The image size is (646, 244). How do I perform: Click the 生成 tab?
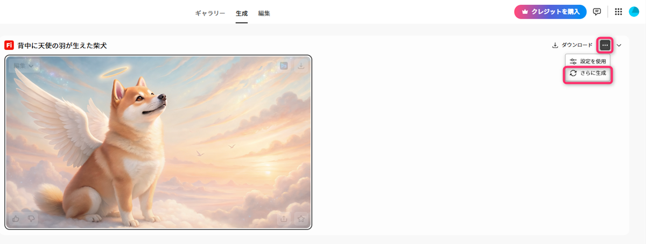pos(242,13)
